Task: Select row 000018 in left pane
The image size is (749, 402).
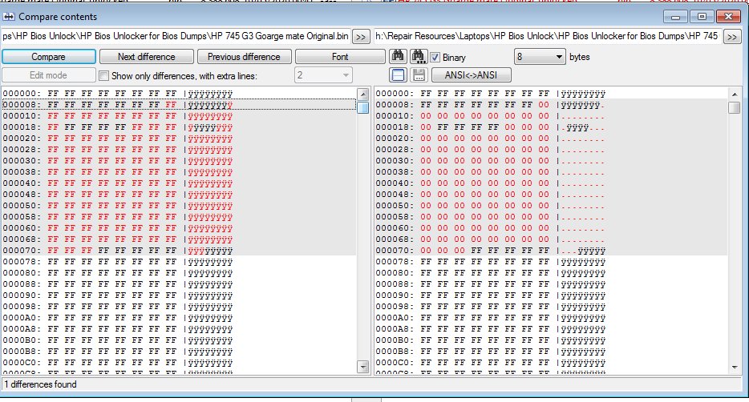Action: (x=179, y=127)
